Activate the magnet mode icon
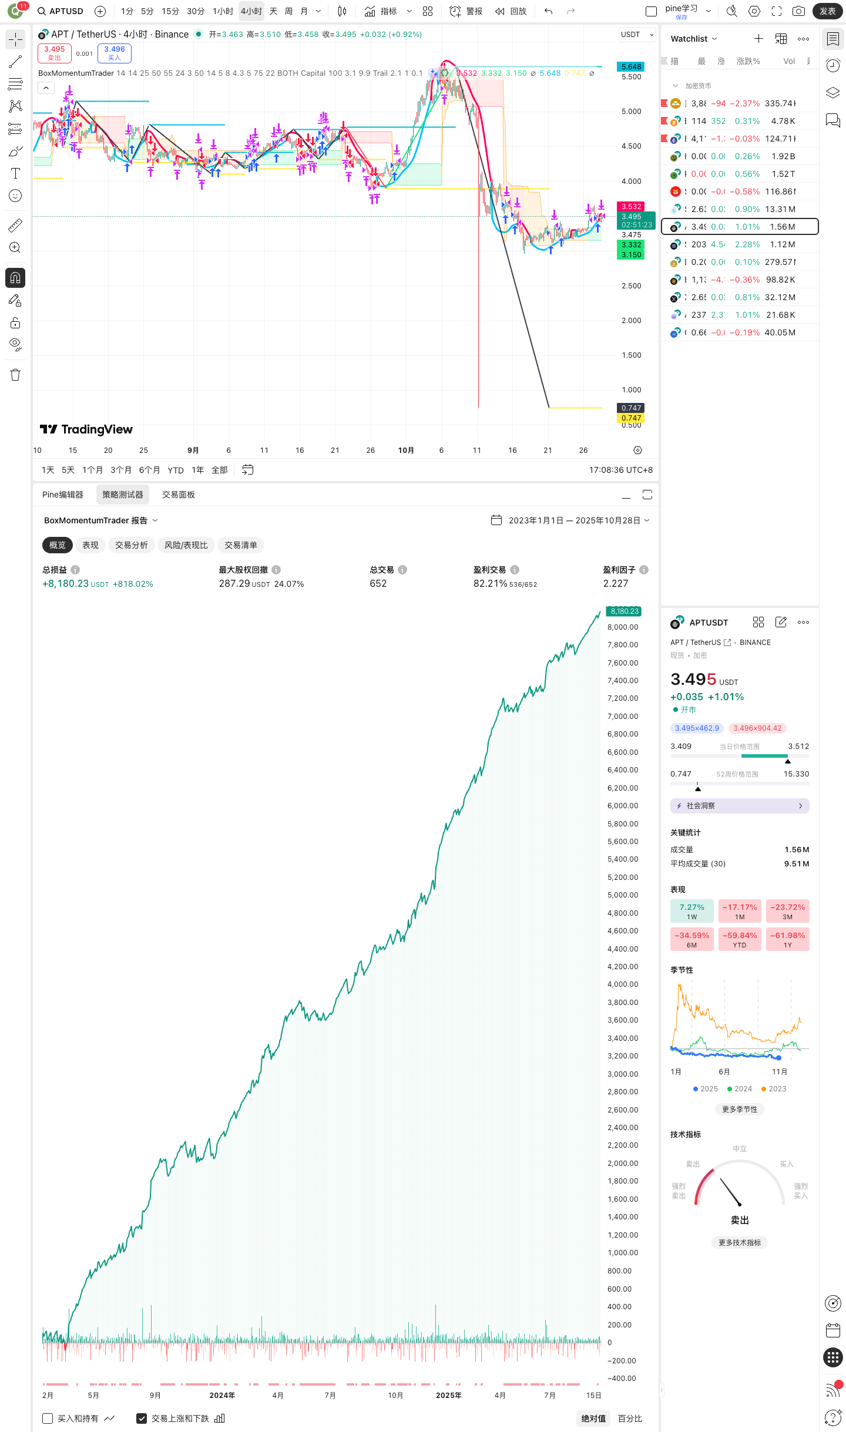 click(x=15, y=278)
